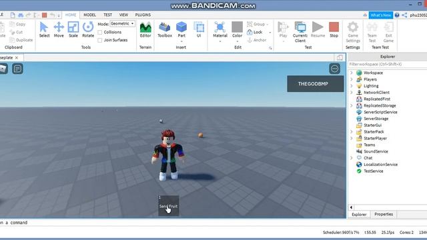Toggle the viewport maximize icon

(x=340, y=57)
